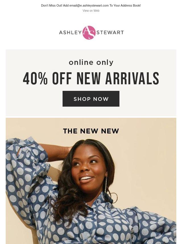Click the pink AS circle logo icon
The image size is (182, 244).
[89, 33]
